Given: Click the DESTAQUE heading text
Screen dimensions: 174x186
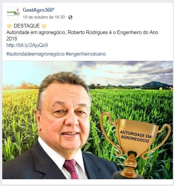Looking at the screenshot, I should pos(27,26).
